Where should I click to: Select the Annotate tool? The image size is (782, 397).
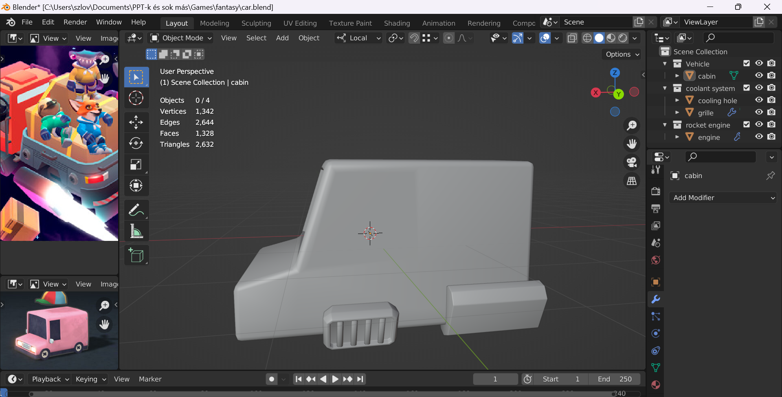136,210
